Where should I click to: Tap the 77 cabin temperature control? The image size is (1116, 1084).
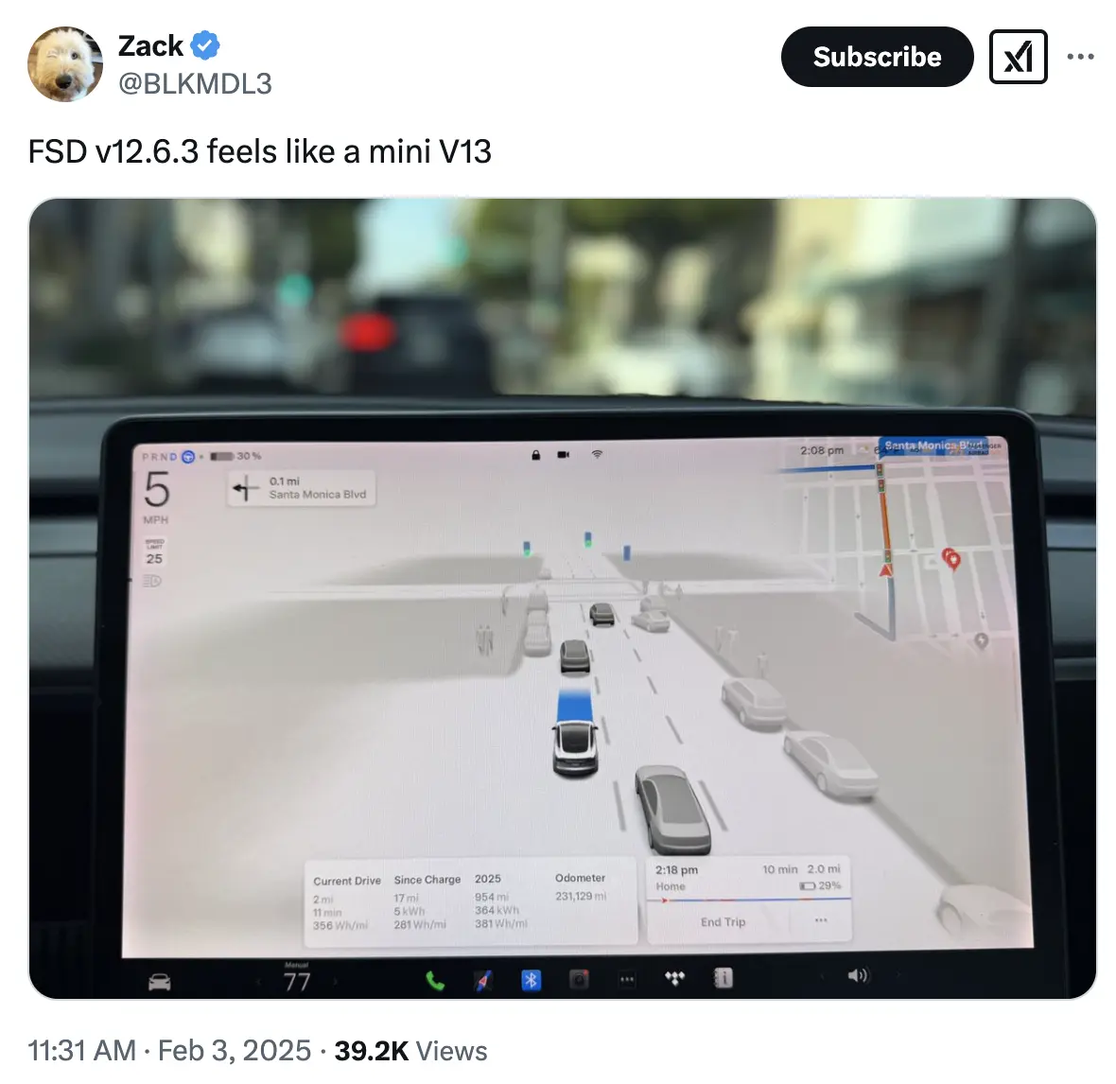[x=297, y=982]
